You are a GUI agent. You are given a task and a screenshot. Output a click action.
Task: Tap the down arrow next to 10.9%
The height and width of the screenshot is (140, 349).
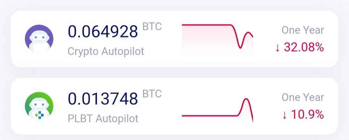tap(284, 115)
